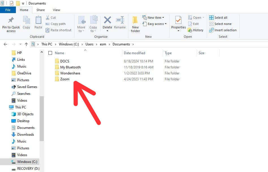Expand the Properties dropdown arrow

click(178, 31)
